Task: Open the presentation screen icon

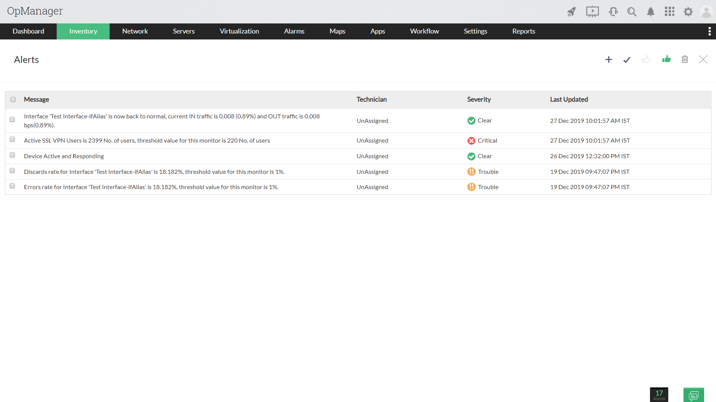Action: pyautogui.click(x=592, y=12)
